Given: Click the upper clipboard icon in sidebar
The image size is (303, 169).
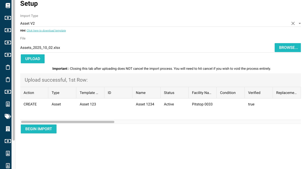Looking at the screenshot, I should coord(8,67).
